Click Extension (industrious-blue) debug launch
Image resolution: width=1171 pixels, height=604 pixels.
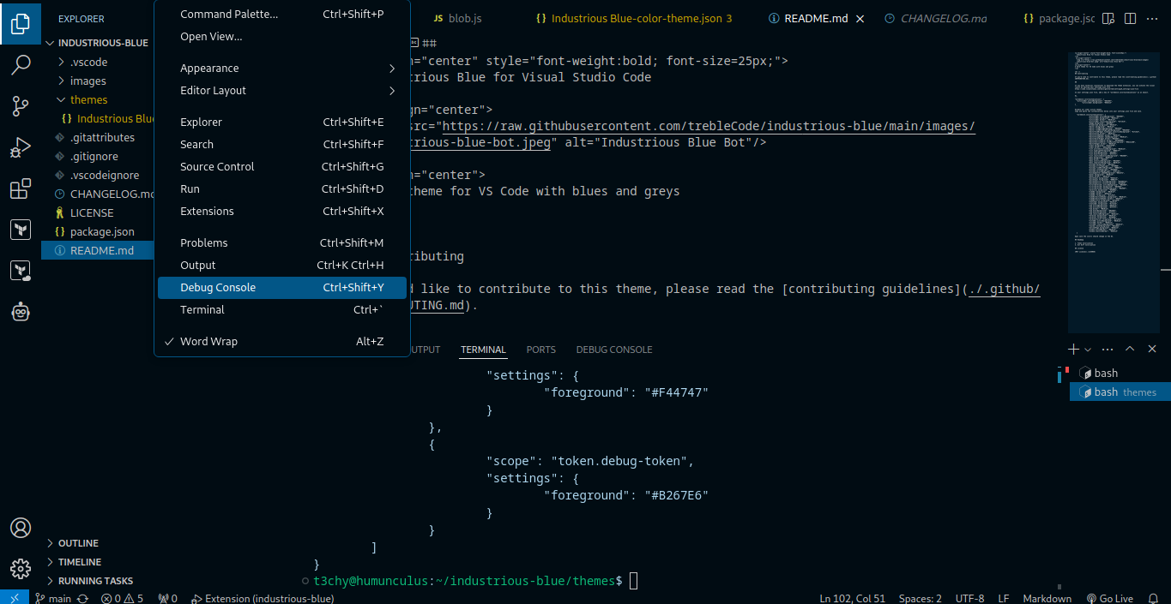[263, 598]
